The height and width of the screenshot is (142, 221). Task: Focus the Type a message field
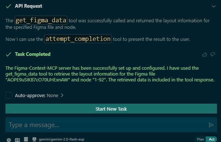pyautogui.click(x=107, y=125)
